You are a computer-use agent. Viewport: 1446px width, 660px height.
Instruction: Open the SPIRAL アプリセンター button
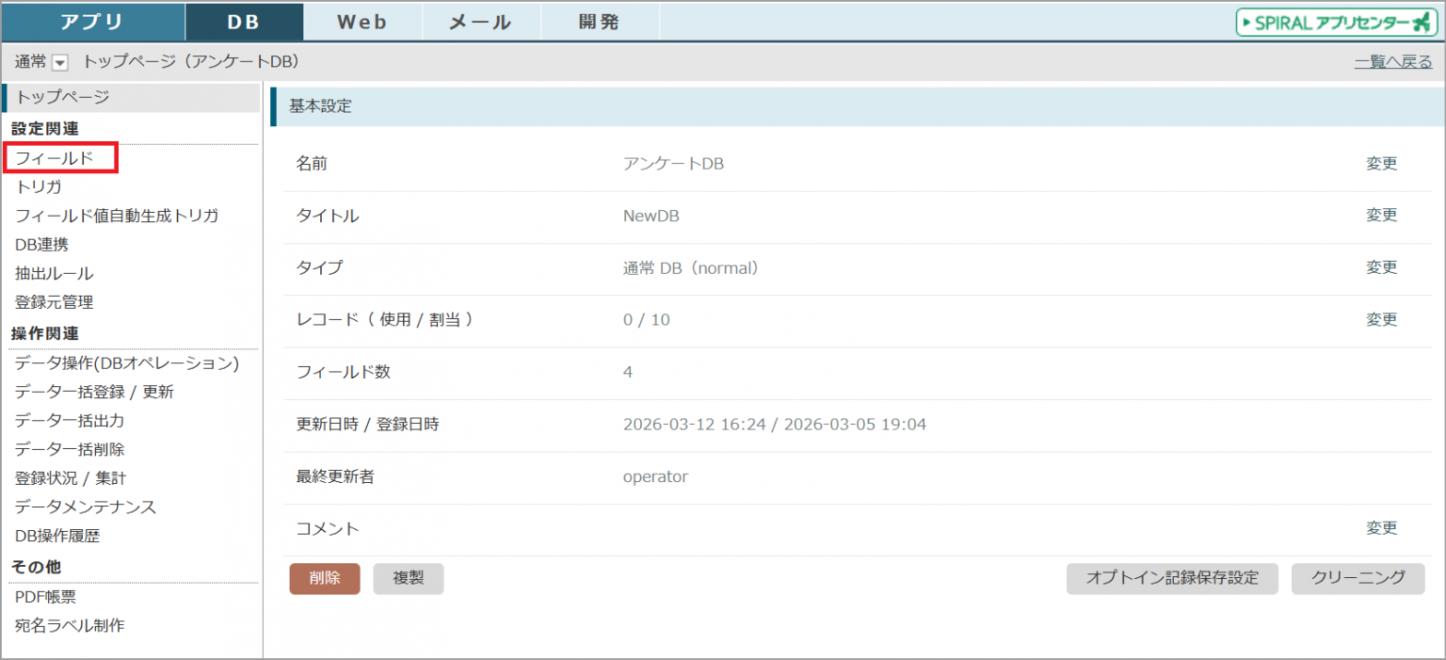(1336, 23)
